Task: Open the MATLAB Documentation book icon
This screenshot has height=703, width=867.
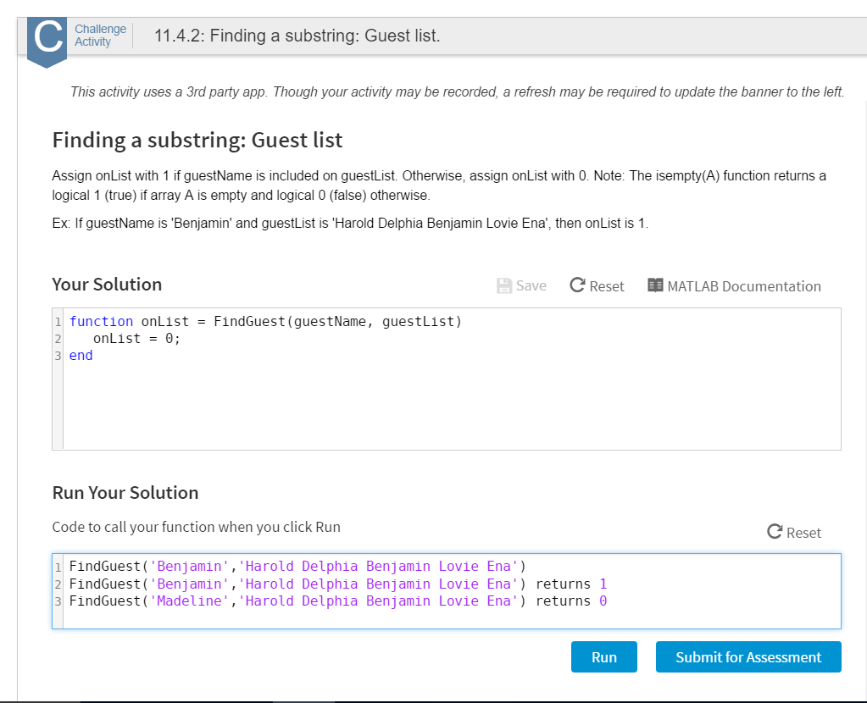Action: click(654, 285)
